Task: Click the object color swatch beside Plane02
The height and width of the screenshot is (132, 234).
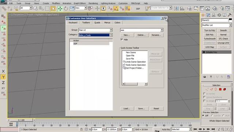Action: point(230,20)
